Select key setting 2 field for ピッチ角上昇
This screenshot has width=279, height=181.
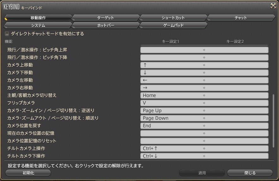[x=236, y=50]
